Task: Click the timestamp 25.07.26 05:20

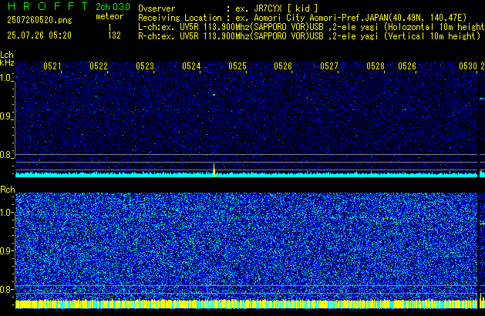Action: [x=39, y=35]
